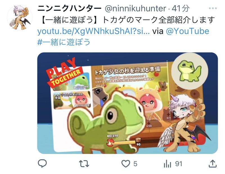225x174 pixels.
Task: Retweet this post with the arrows icon
Action: (84, 164)
